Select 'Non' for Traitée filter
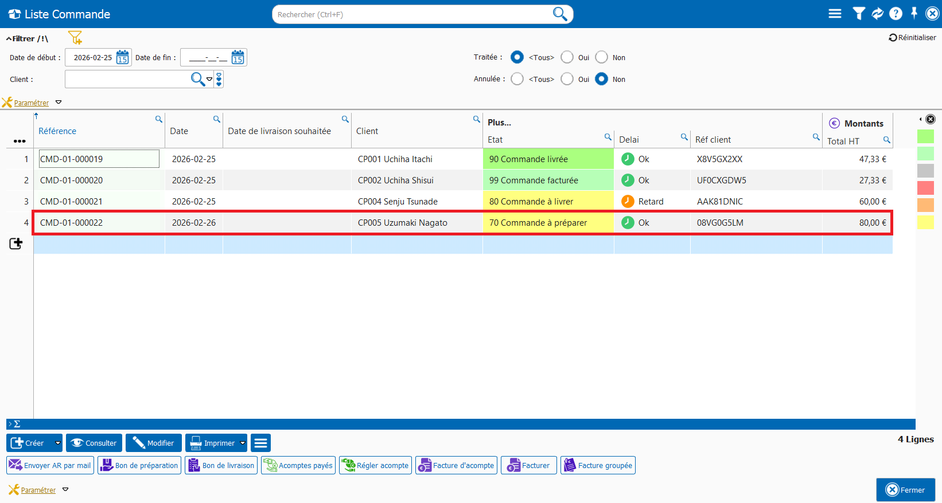942x503 pixels. (x=601, y=57)
